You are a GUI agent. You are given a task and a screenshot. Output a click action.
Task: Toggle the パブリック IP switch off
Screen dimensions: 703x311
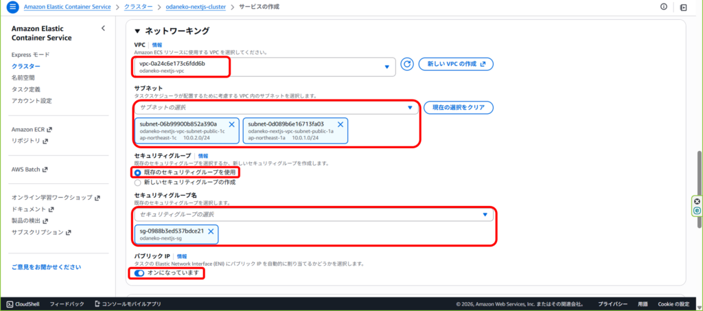[x=139, y=273]
